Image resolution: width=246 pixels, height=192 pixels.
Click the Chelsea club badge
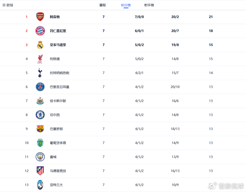pyautogui.click(x=40, y=115)
